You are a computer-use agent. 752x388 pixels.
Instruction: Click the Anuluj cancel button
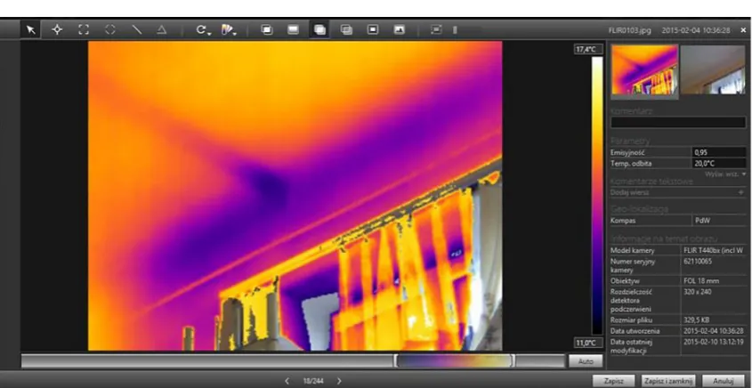point(723,381)
